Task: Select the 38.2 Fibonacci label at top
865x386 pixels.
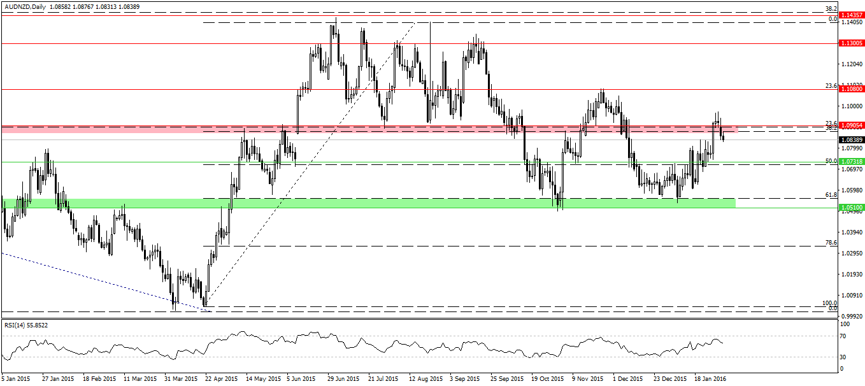Action: tap(831, 9)
